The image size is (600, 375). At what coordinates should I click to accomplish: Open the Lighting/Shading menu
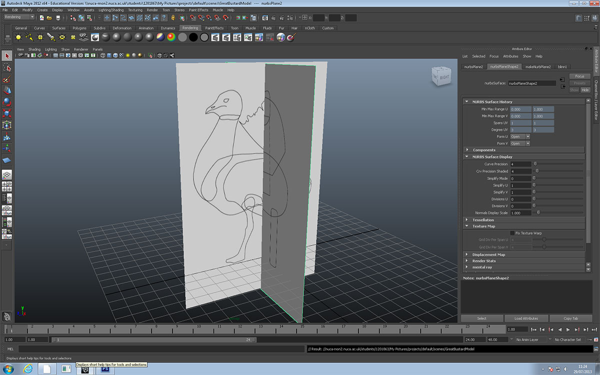[110, 9]
